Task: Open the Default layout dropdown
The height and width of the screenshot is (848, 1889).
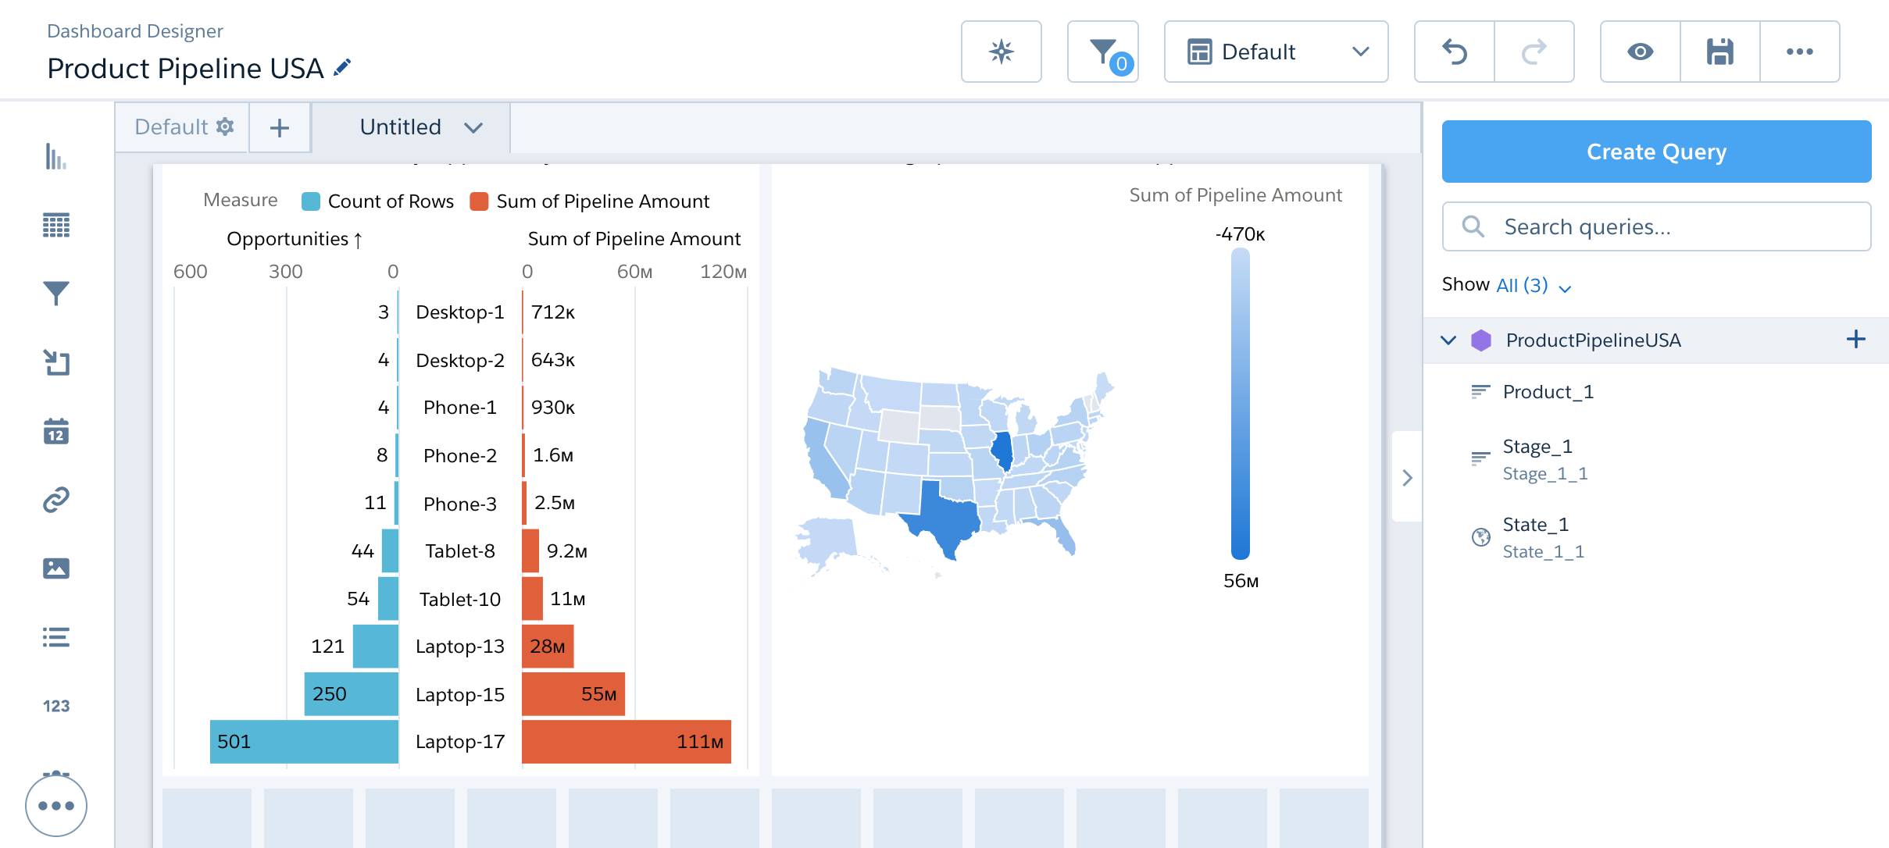Action: (x=1277, y=52)
